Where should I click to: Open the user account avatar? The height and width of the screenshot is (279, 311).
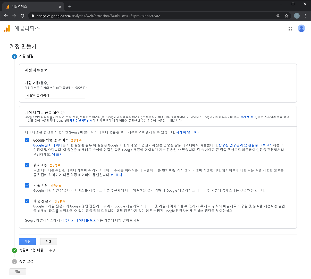pyautogui.click(x=301, y=28)
